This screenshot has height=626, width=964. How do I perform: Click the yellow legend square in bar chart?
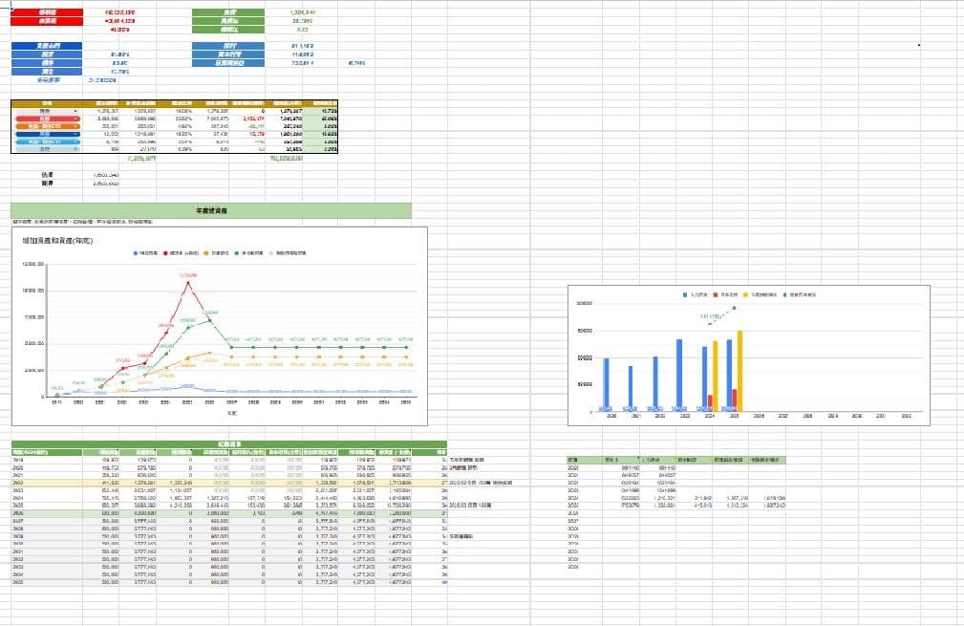(x=746, y=295)
